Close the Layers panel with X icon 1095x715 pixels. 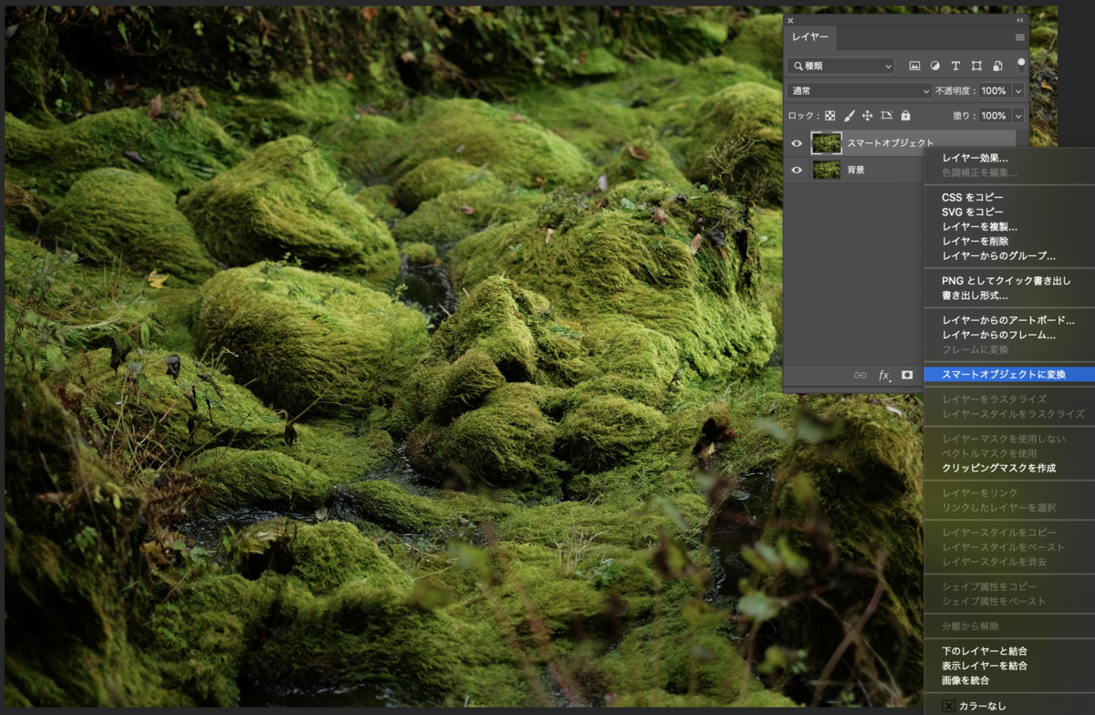(790, 20)
